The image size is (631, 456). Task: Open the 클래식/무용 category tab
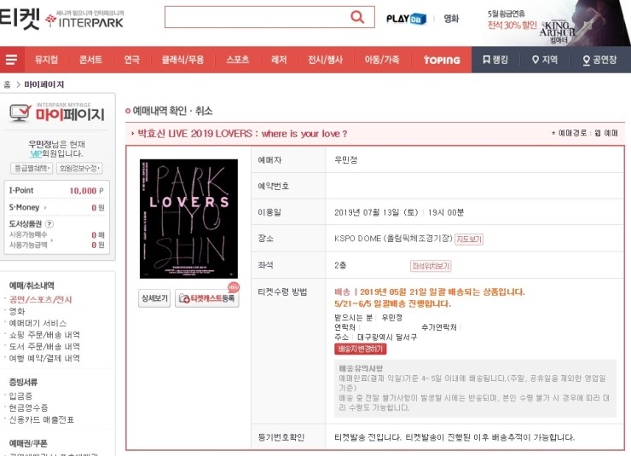pos(182,60)
